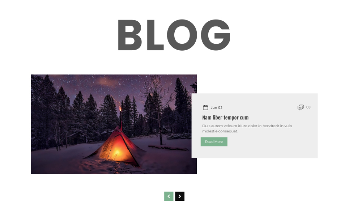Open the post titled Nam liber tempor cum

coord(225,118)
